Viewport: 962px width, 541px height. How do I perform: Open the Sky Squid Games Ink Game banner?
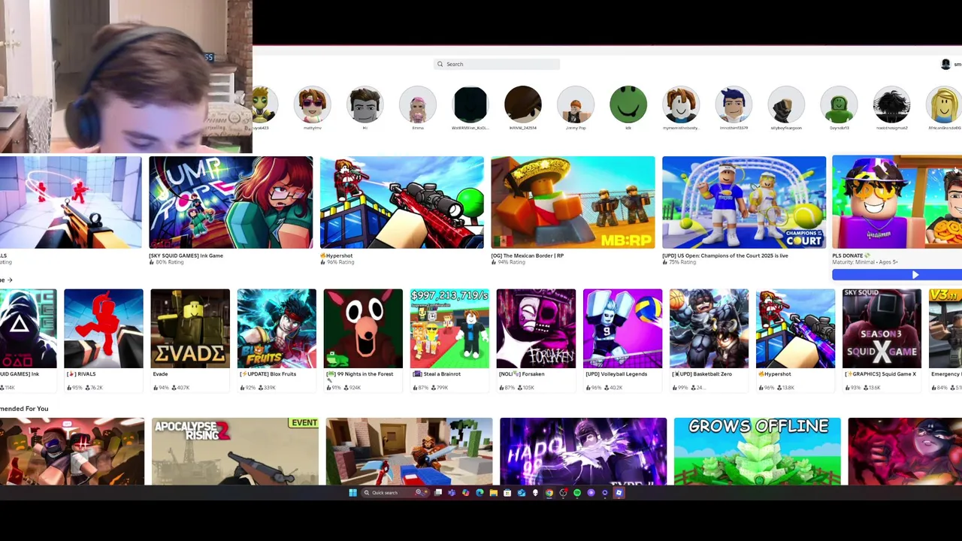231,202
